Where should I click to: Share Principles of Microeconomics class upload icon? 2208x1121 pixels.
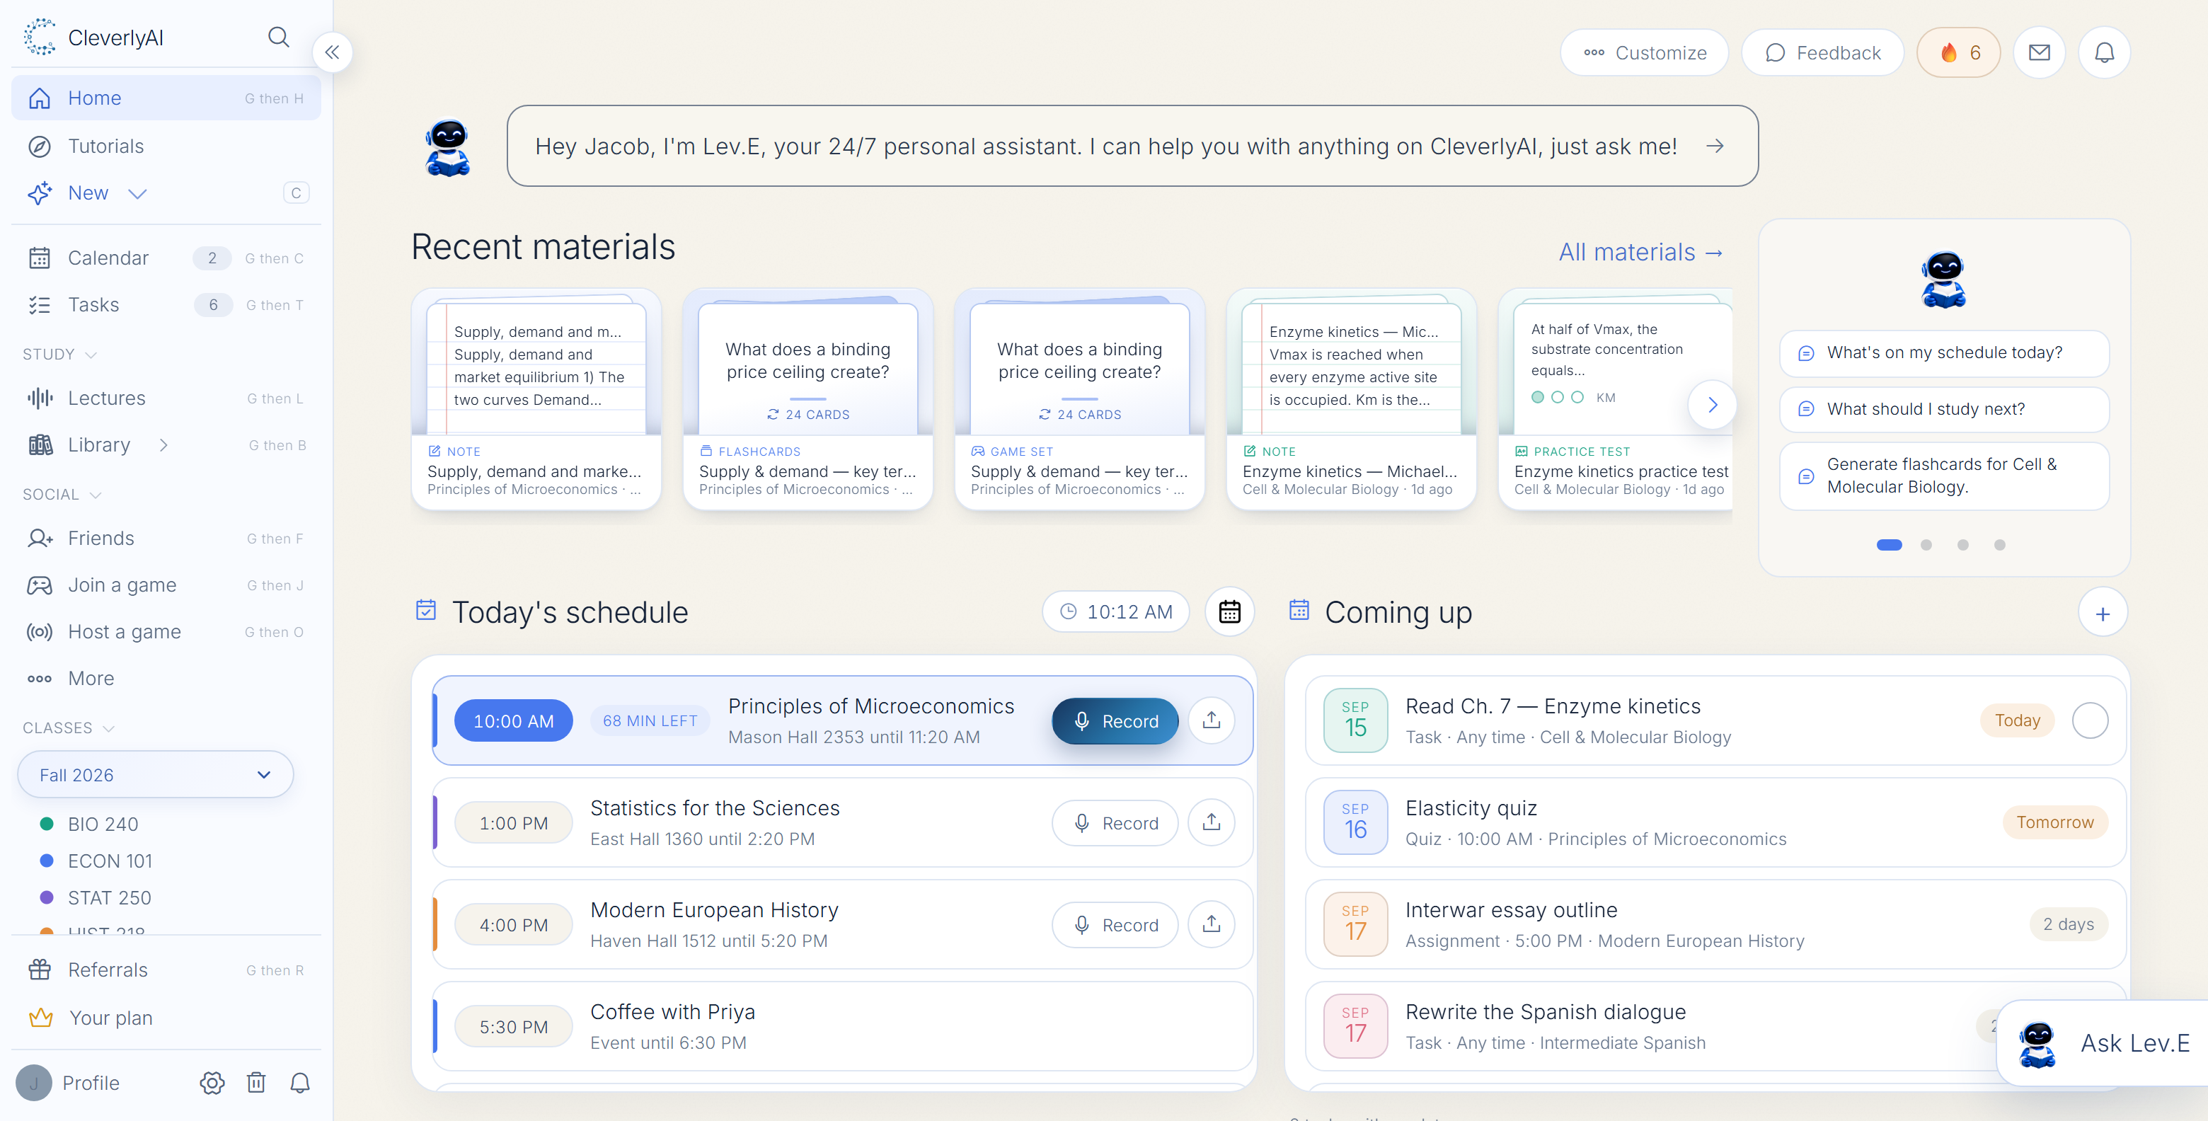click(1210, 720)
